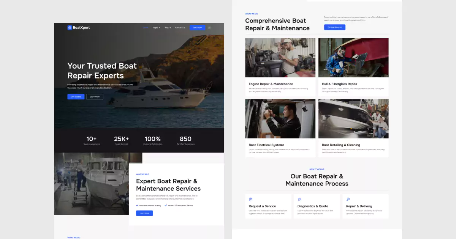The width and height of the screenshot is (456, 239).
Task: Select Home in the navigation bar
Action: (x=146, y=28)
